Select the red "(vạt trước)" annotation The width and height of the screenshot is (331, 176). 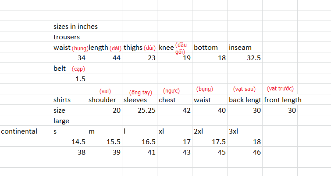pyautogui.click(x=280, y=90)
